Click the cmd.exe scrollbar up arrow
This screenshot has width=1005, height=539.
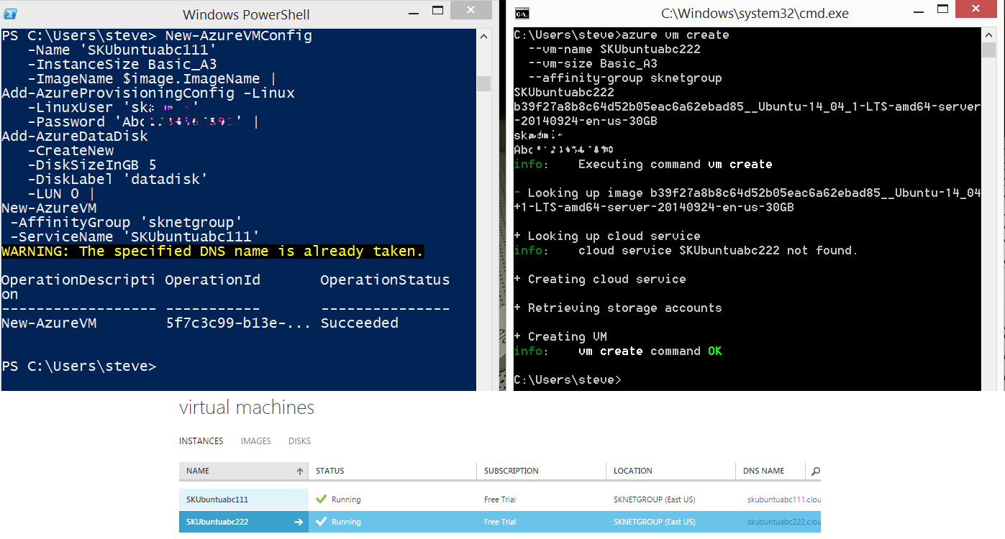[x=989, y=35]
